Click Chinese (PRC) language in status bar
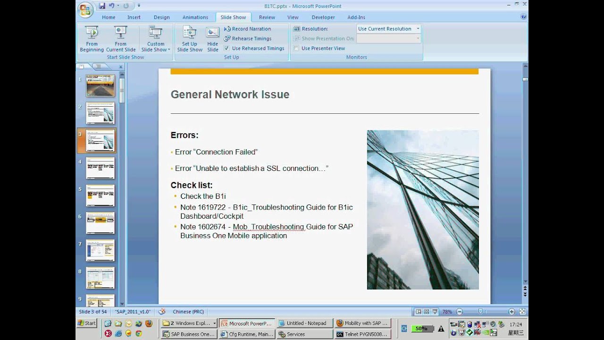The width and height of the screenshot is (604, 340). point(188,312)
